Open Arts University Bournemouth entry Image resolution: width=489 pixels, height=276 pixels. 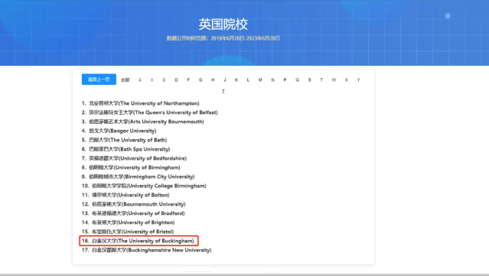coord(142,122)
